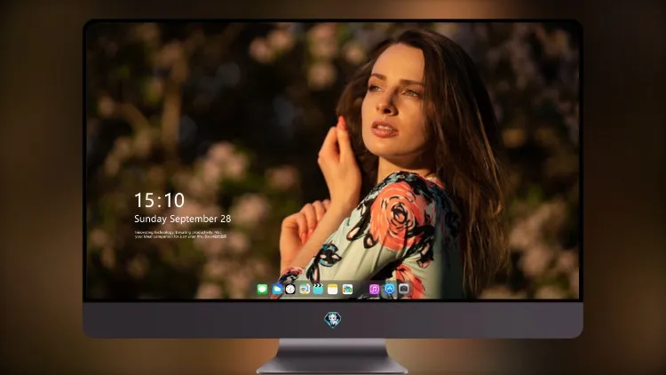Image resolution: width=666 pixels, height=375 pixels.
Task: Click the logo badge on monitor chin
Action: 333,320
